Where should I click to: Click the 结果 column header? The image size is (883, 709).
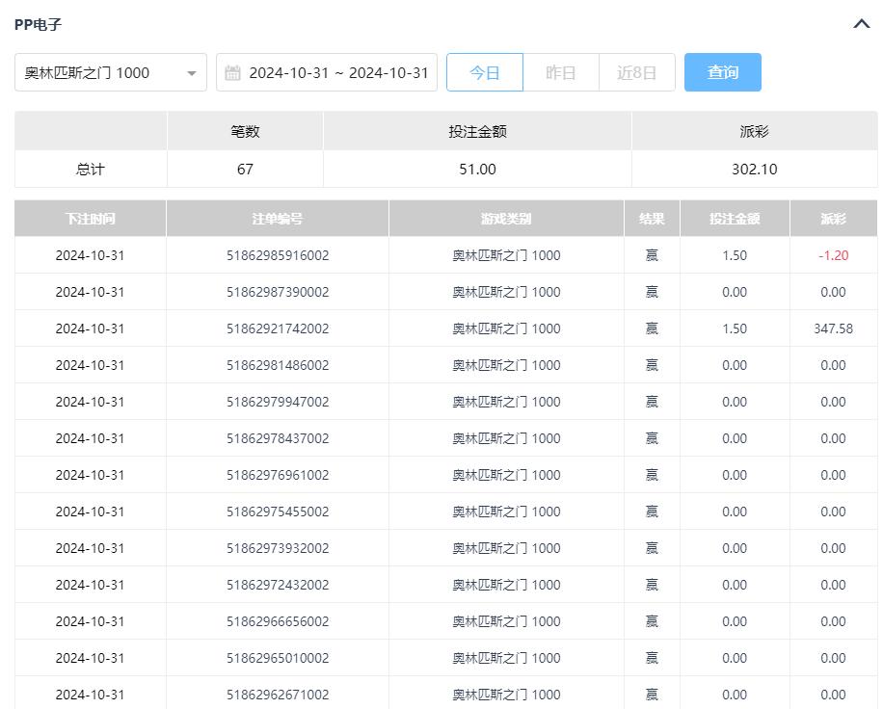[652, 219]
